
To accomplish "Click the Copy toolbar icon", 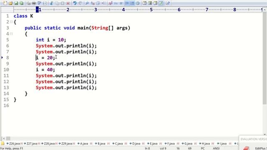I will [57, 3].
